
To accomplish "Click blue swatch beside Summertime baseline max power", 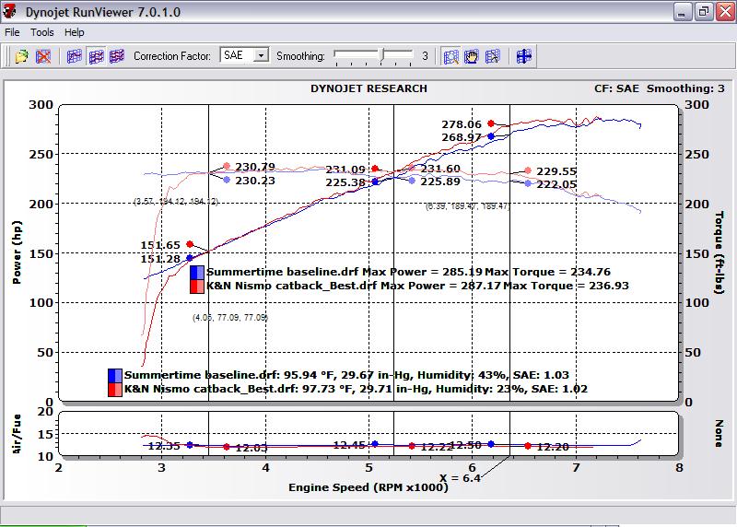I will click(197, 272).
